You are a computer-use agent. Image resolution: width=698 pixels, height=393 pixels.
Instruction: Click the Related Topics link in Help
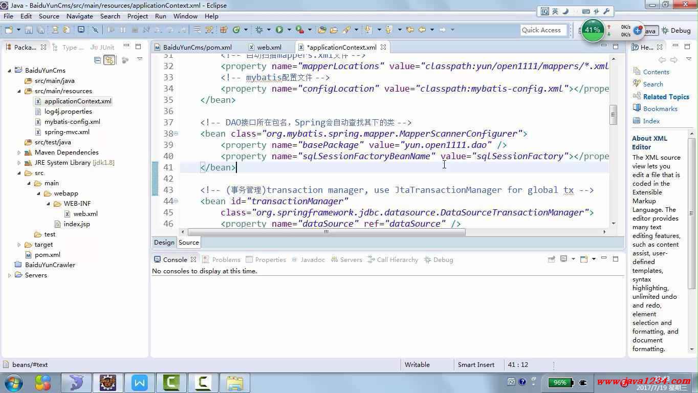pos(666,97)
